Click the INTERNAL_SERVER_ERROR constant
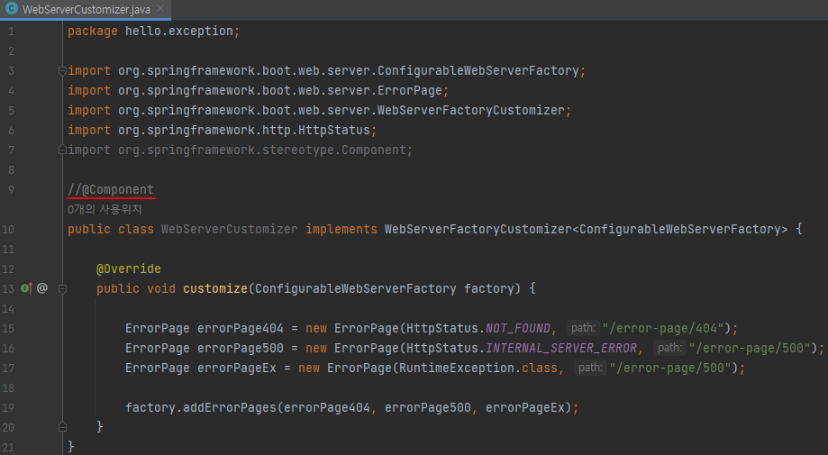Screen dimensions: 828x455 (x=560, y=348)
